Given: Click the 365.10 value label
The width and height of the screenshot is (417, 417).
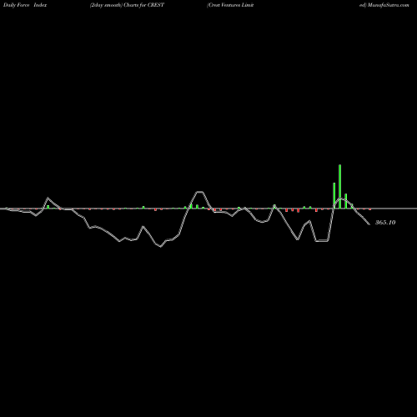Looking at the screenshot, I should point(385,223).
